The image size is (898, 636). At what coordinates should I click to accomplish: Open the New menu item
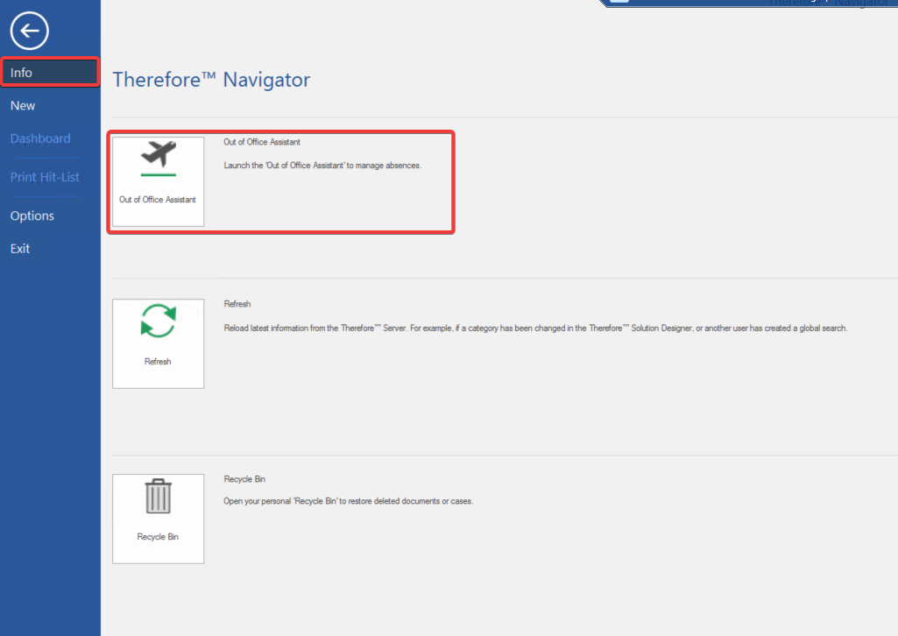23,106
